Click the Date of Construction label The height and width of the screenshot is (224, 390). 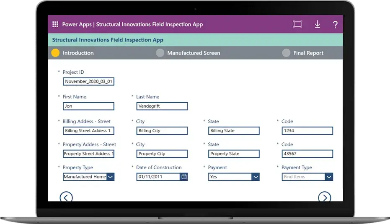pos(159,167)
